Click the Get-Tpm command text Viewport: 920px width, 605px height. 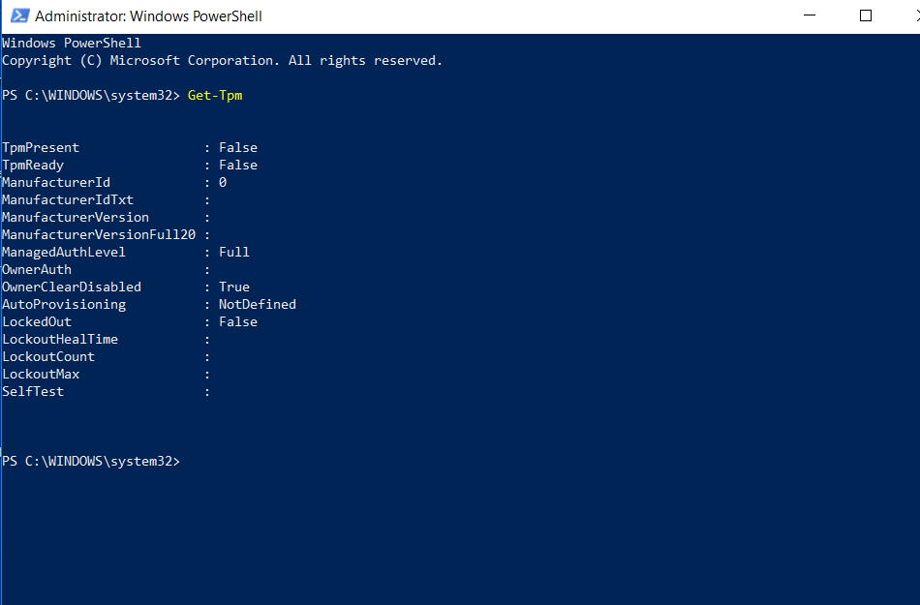tap(215, 96)
